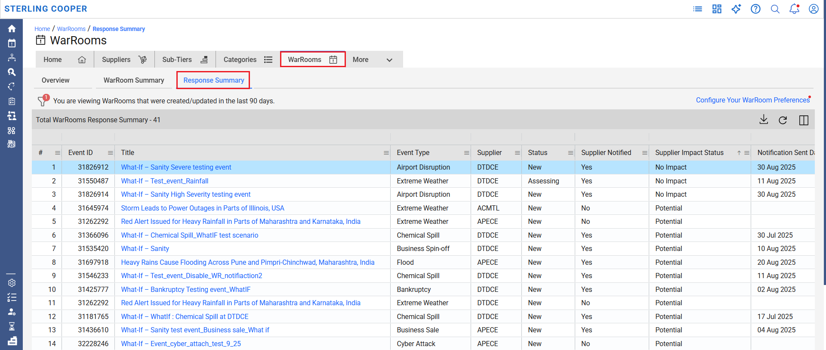Open the Title column menu icon

386,153
